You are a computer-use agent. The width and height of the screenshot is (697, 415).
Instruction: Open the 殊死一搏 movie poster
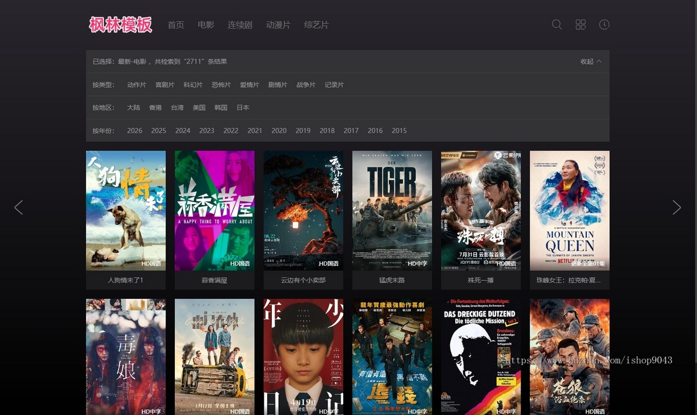tap(481, 210)
